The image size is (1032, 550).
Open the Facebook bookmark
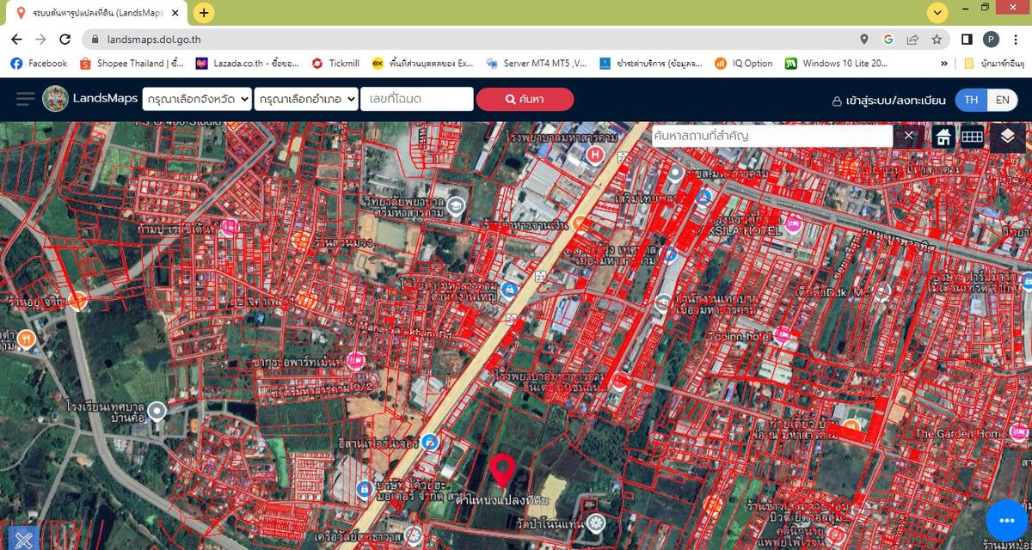click(x=39, y=64)
